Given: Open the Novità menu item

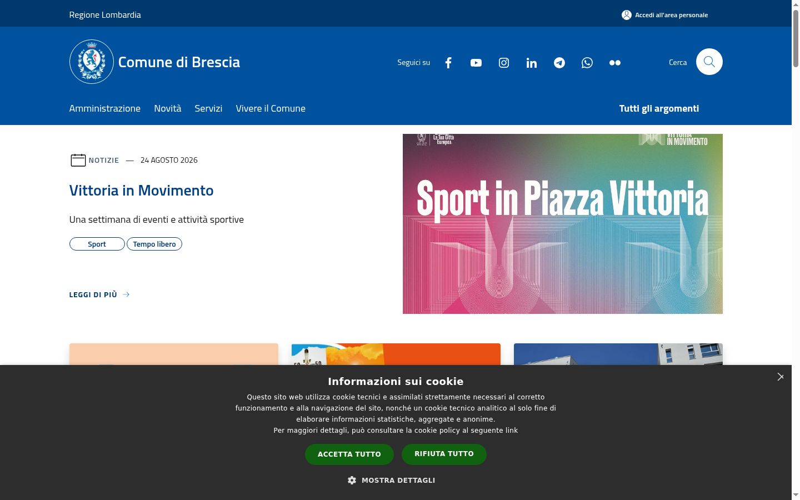Looking at the screenshot, I should tap(168, 108).
